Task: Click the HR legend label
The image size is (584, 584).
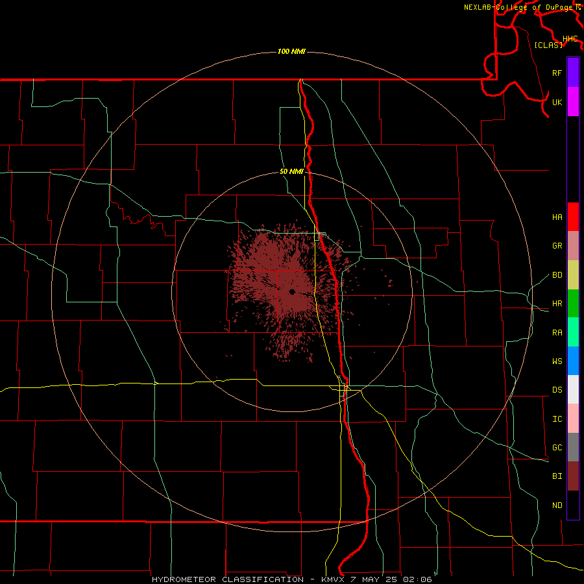Action: click(557, 304)
